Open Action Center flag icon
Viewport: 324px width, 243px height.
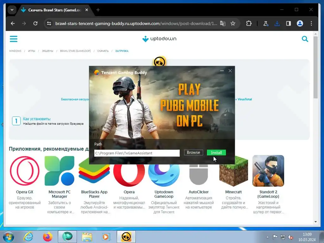click(275, 237)
